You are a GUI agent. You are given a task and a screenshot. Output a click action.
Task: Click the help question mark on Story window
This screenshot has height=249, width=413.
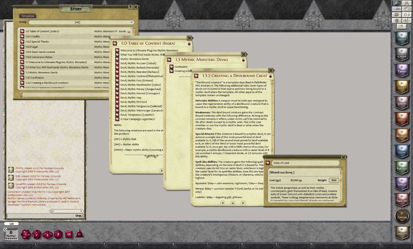tap(130, 7)
